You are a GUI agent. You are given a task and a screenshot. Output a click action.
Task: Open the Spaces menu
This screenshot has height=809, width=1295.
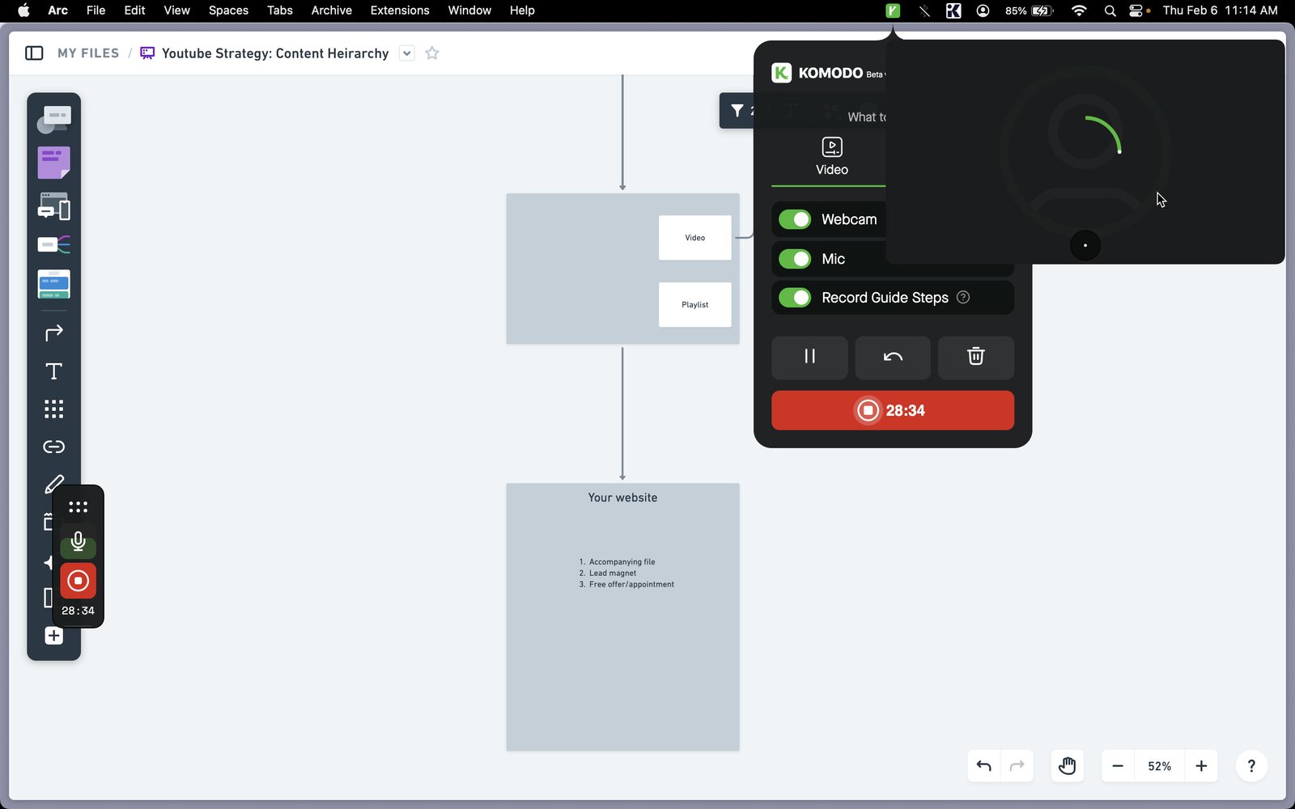click(228, 11)
